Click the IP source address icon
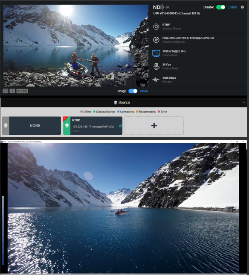Screen dimensions: 249x275 click(156, 40)
